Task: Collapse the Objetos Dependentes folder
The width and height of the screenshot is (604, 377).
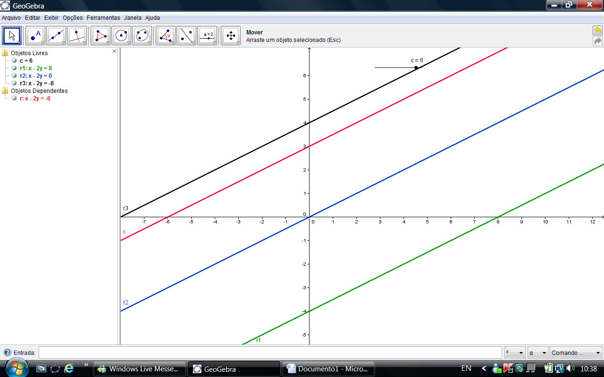Action: point(5,91)
